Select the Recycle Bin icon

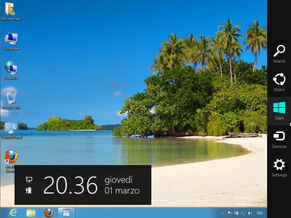[x=11, y=100]
